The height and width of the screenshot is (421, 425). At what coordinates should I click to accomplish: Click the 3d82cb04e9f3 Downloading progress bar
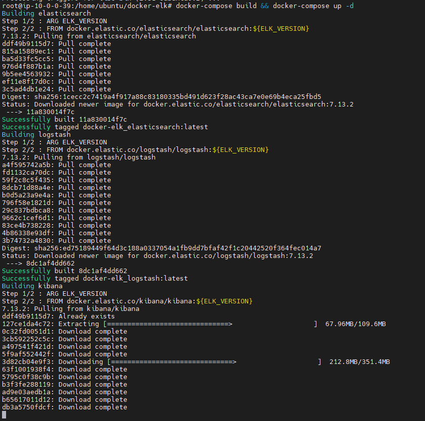click(214, 362)
